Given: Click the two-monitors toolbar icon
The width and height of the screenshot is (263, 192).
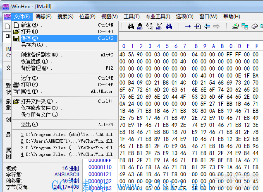Looking at the screenshot, I should click(245, 27).
